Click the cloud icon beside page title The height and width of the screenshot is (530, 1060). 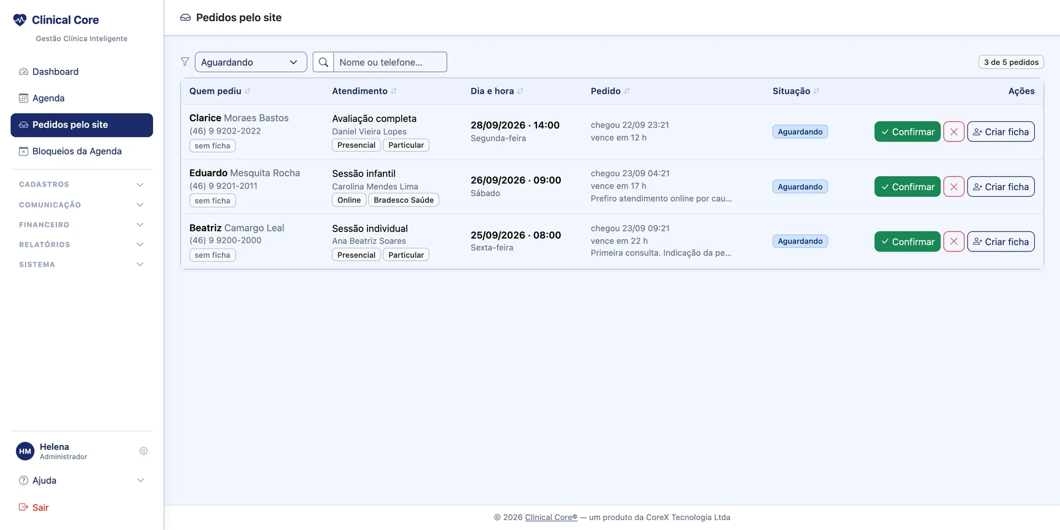185,18
